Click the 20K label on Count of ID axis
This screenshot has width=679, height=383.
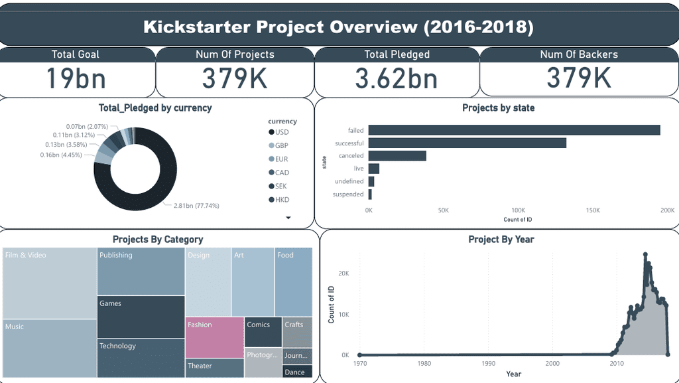(x=344, y=273)
